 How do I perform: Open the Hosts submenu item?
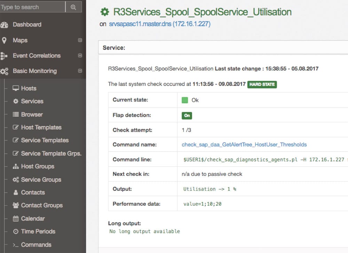[x=29, y=88]
